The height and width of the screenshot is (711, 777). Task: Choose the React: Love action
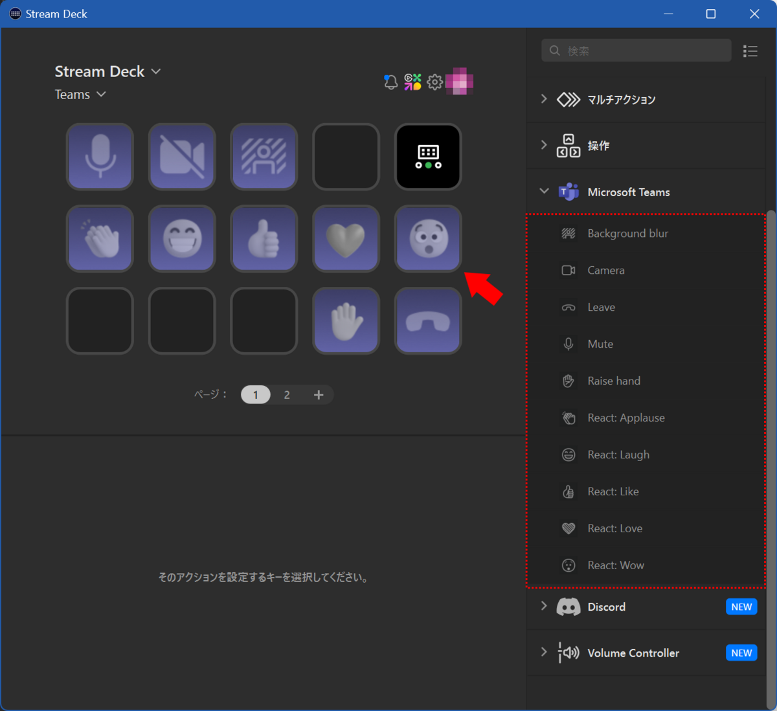tap(646, 528)
